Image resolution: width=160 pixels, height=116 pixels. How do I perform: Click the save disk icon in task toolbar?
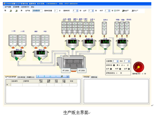click(68, 76)
